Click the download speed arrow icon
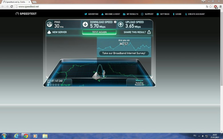Image resolution: width=223 pixels, height=139 pixels. point(85,24)
